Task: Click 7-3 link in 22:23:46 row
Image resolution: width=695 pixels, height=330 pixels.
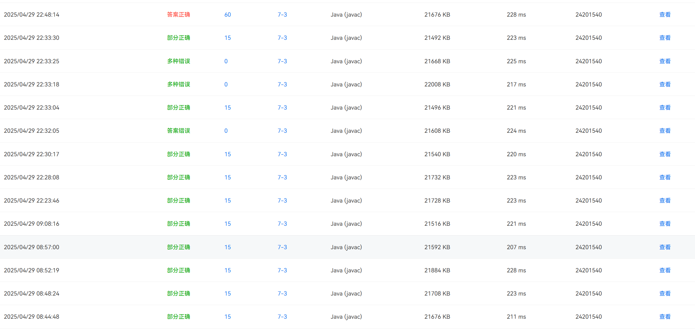Action: point(282,200)
